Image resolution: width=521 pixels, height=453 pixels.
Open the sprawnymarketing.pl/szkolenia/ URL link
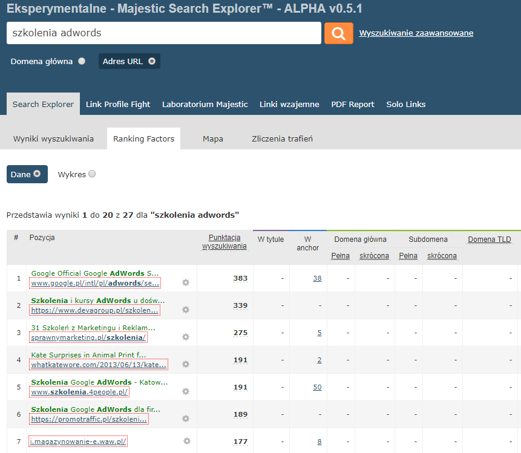[88, 337]
